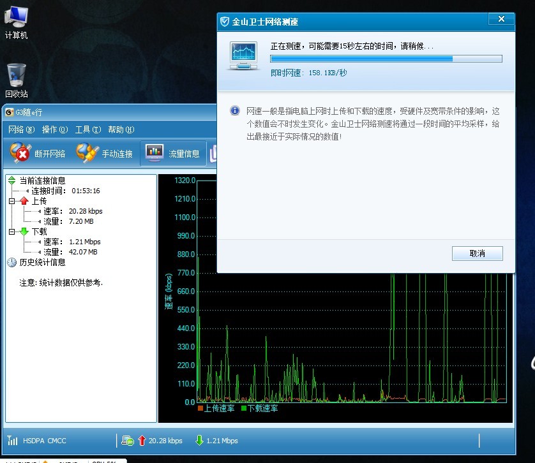Viewport: 535px width, 463px height.
Task: Collapse the 上传 tree node
Action: (11, 201)
